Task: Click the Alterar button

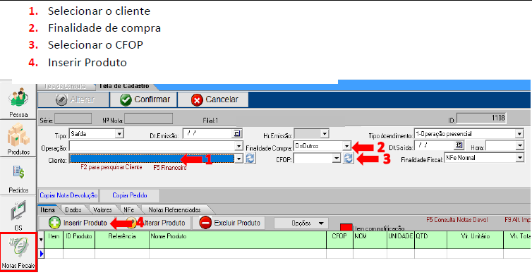Action: pos(73,99)
